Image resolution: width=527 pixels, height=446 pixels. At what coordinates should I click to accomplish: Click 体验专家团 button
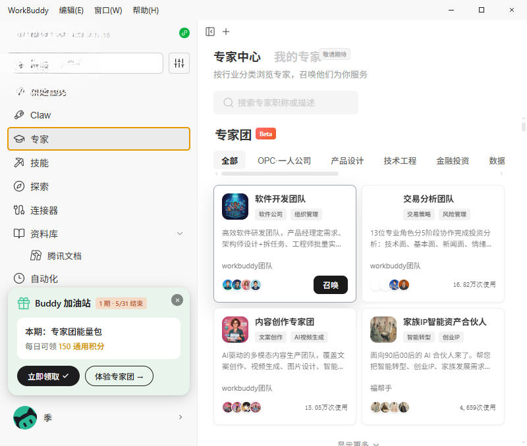119,376
